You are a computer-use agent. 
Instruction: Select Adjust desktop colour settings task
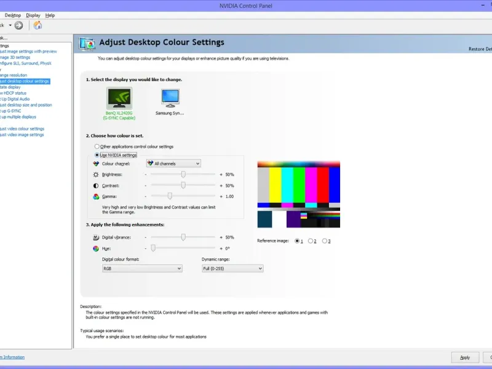pos(25,81)
